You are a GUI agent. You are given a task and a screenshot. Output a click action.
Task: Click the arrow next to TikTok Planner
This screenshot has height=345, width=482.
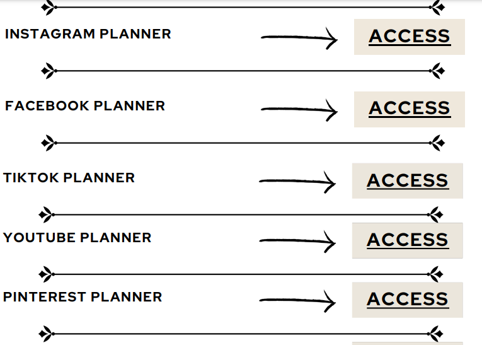(x=297, y=182)
